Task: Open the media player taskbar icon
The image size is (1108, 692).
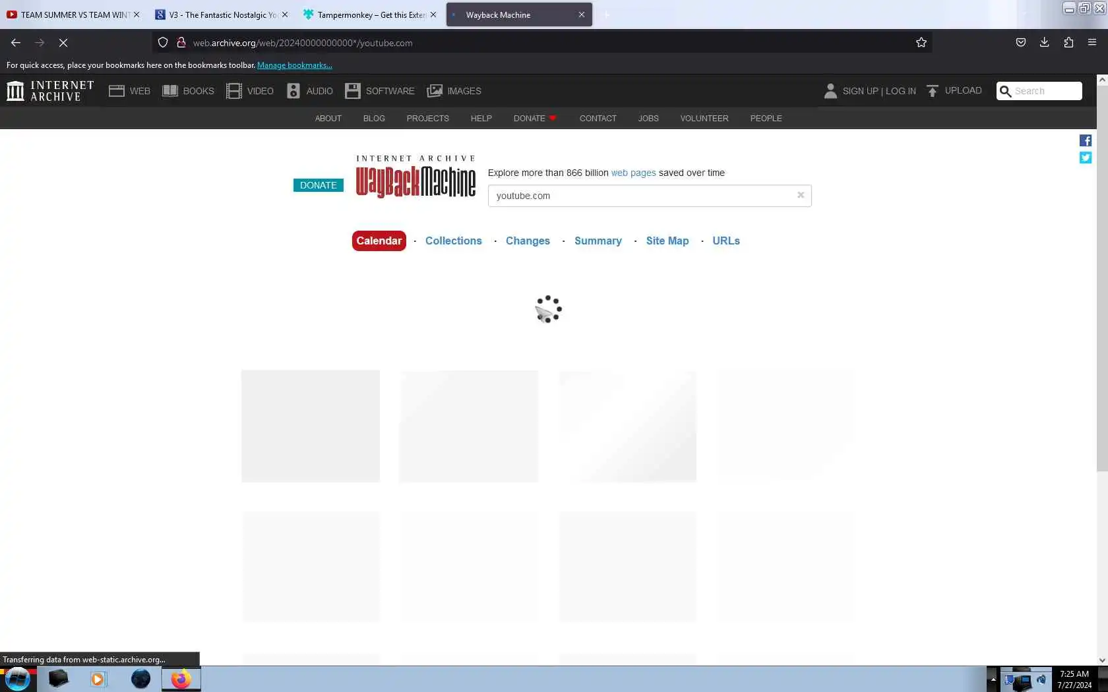Action: point(98,679)
